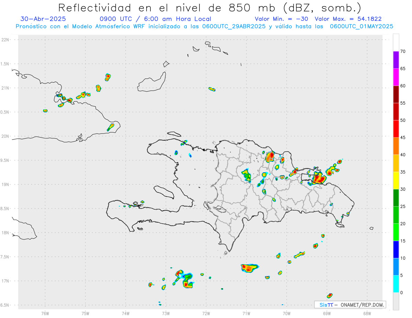Click the '6.5N' latitude label
This screenshot has height=318, width=412.
tap(5, 305)
